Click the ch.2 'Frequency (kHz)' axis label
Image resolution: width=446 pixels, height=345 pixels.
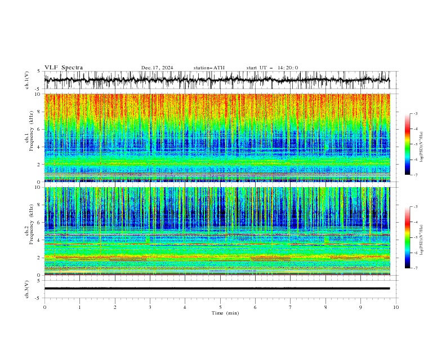tap(32, 224)
